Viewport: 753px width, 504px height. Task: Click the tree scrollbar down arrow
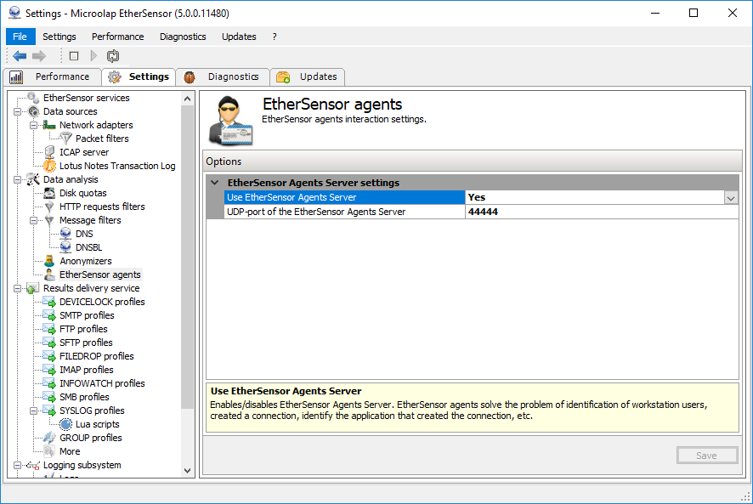[187, 471]
